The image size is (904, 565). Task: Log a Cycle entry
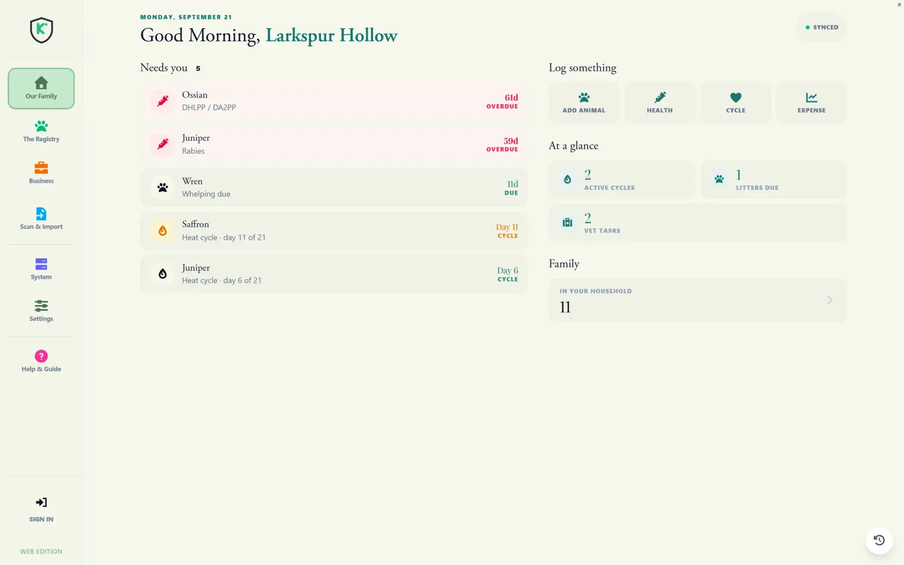click(x=736, y=103)
